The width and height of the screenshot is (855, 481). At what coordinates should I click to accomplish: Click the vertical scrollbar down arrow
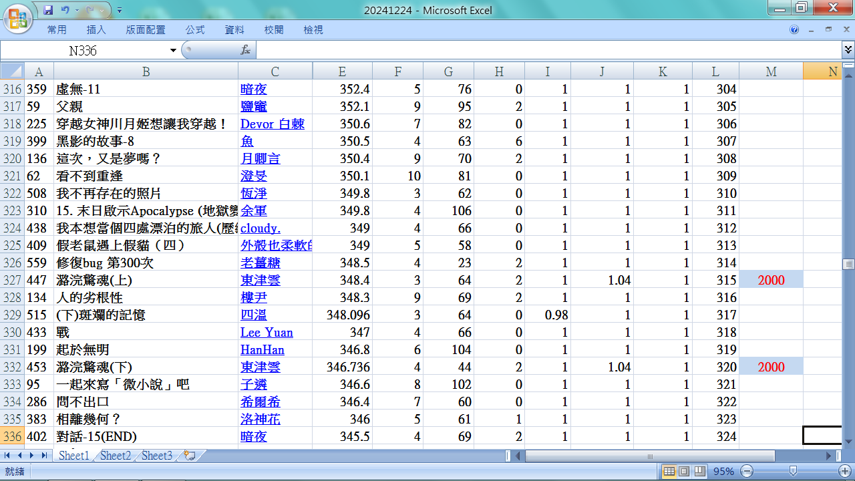[x=848, y=441]
